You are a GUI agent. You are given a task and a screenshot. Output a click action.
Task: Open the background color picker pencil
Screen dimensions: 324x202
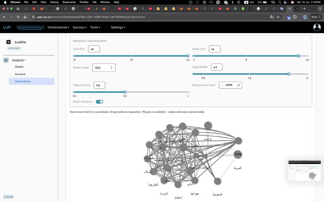[239, 85]
